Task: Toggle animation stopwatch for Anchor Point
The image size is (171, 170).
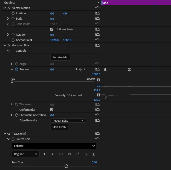Action: point(13,40)
